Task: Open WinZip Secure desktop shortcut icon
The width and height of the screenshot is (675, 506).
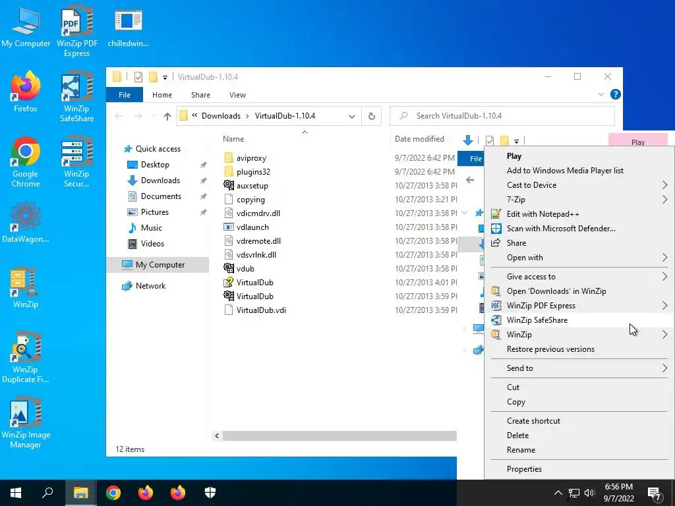Action: (76, 162)
